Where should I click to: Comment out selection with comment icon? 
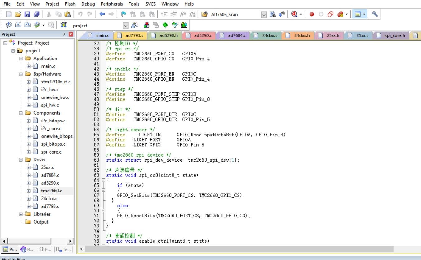click(184, 14)
